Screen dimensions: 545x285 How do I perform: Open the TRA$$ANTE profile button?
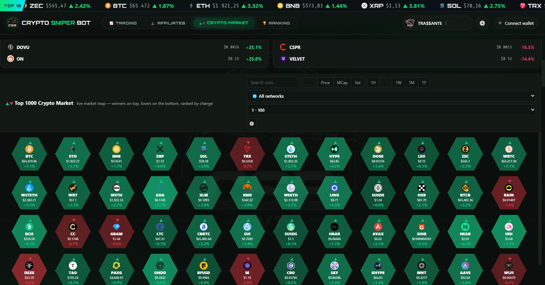[x=438, y=23]
